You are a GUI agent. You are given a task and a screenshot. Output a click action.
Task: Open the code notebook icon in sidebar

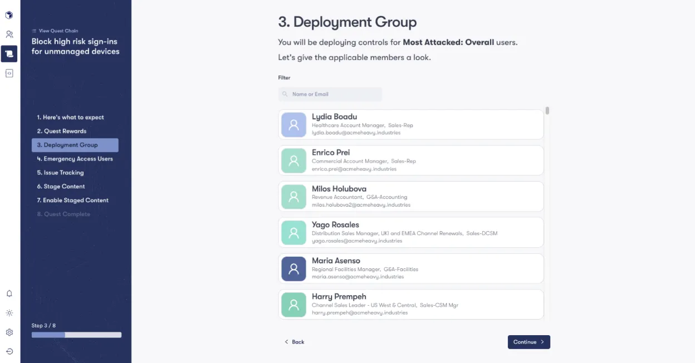(9, 73)
